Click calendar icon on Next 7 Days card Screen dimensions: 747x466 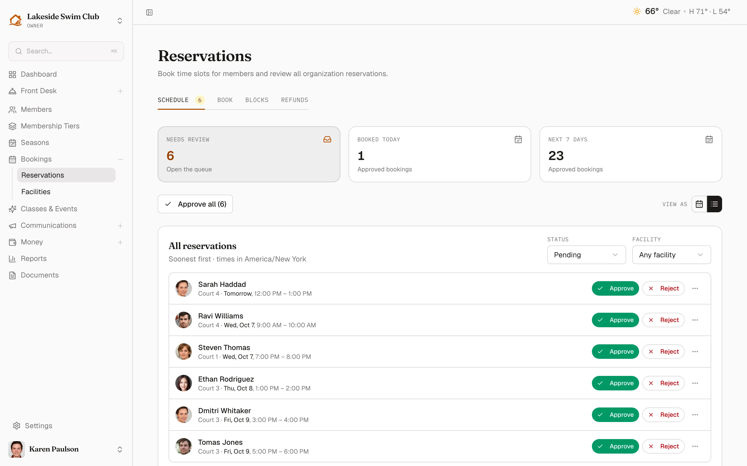click(709, 139)
